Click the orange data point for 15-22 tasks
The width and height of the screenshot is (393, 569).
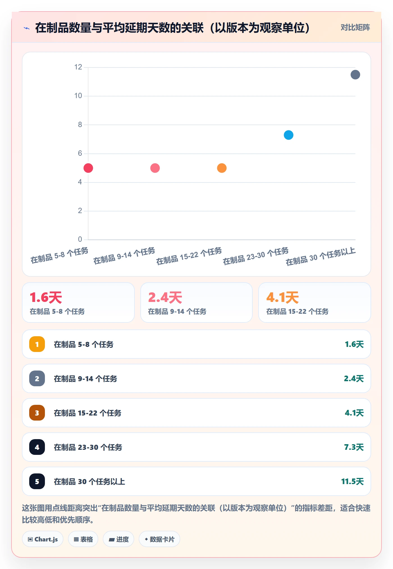[x=222, y=168]
